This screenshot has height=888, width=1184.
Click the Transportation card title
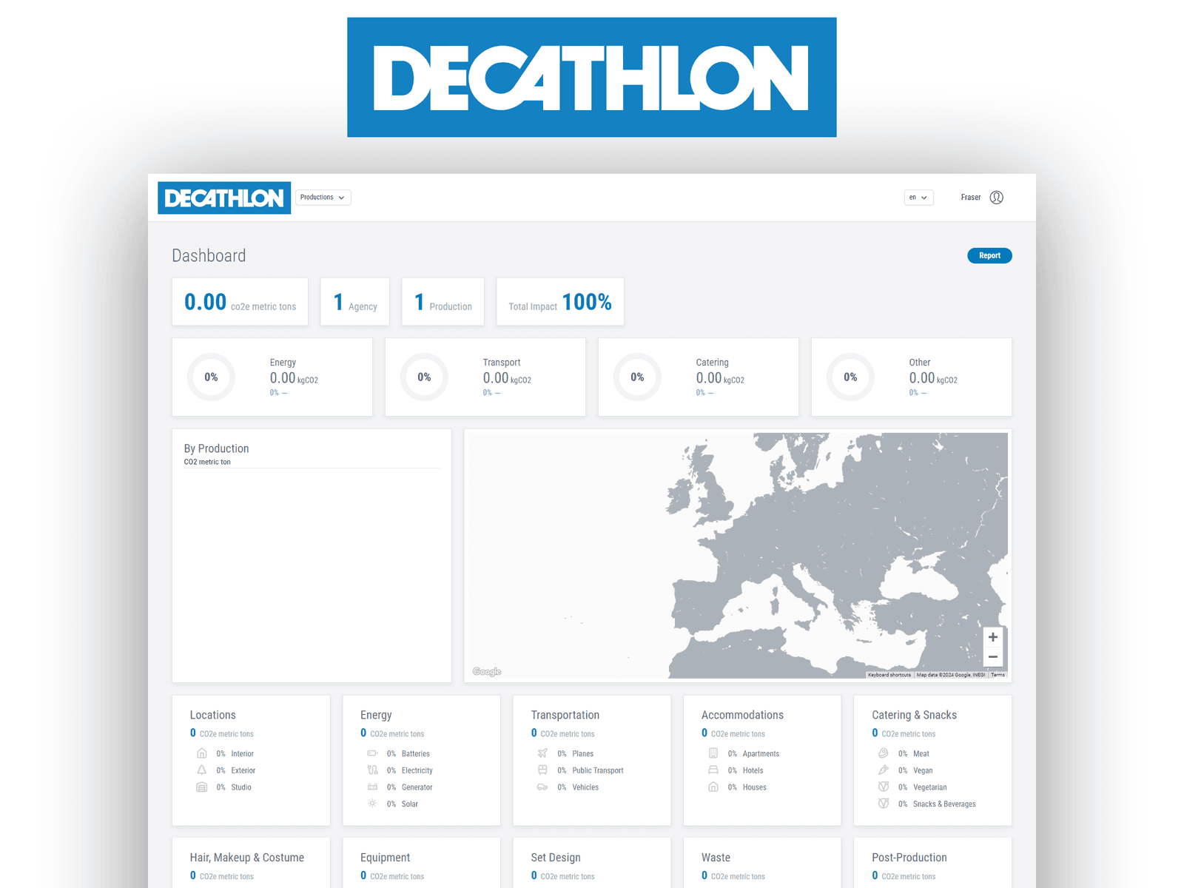565,715
